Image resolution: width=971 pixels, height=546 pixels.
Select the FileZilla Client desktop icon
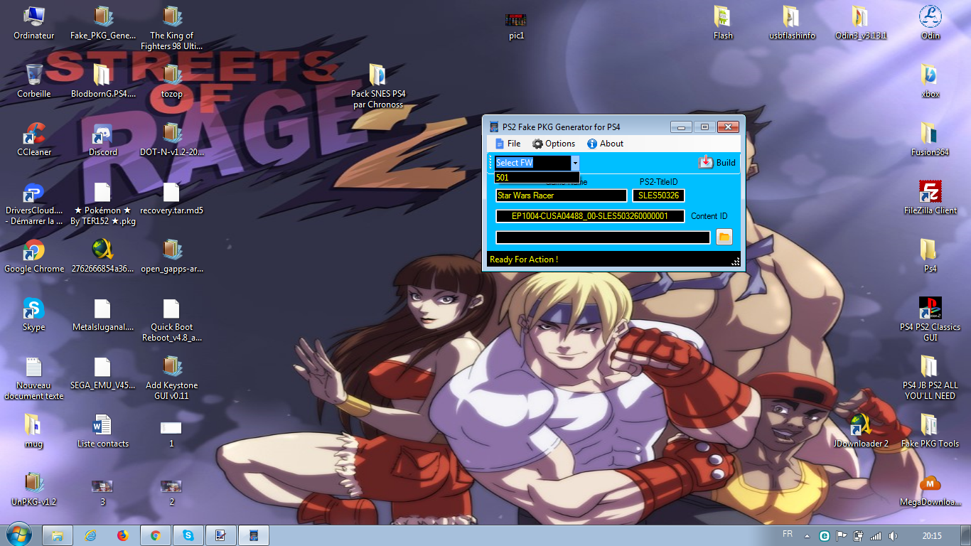[930, 192]
